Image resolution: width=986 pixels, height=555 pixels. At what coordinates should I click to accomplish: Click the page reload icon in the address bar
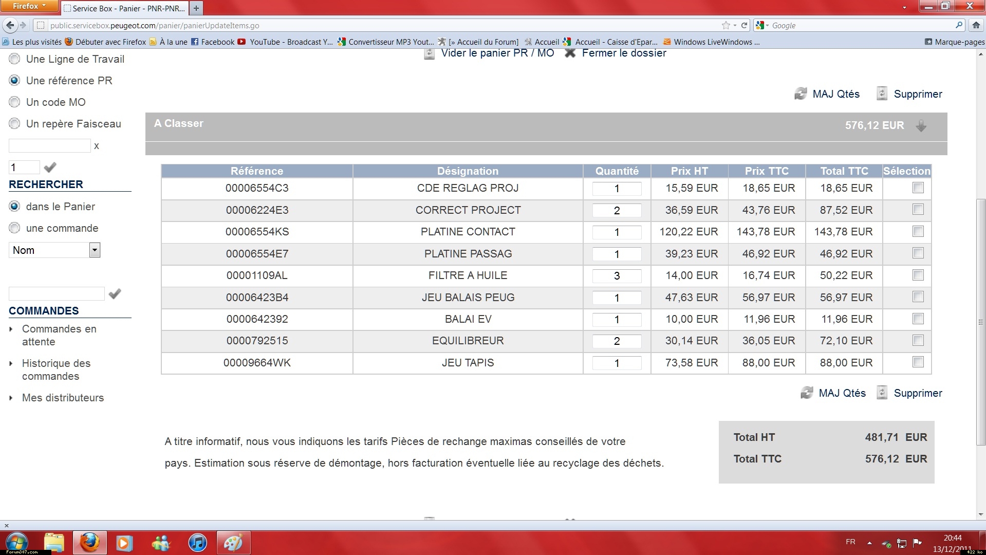coord(744,25)
